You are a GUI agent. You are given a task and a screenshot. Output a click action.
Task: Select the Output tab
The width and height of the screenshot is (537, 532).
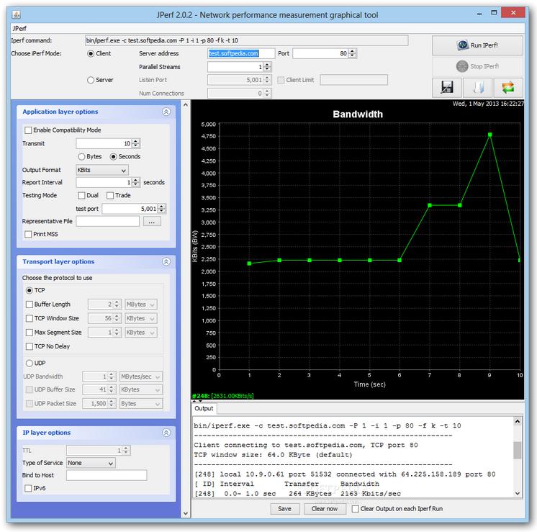pos(204,408)
